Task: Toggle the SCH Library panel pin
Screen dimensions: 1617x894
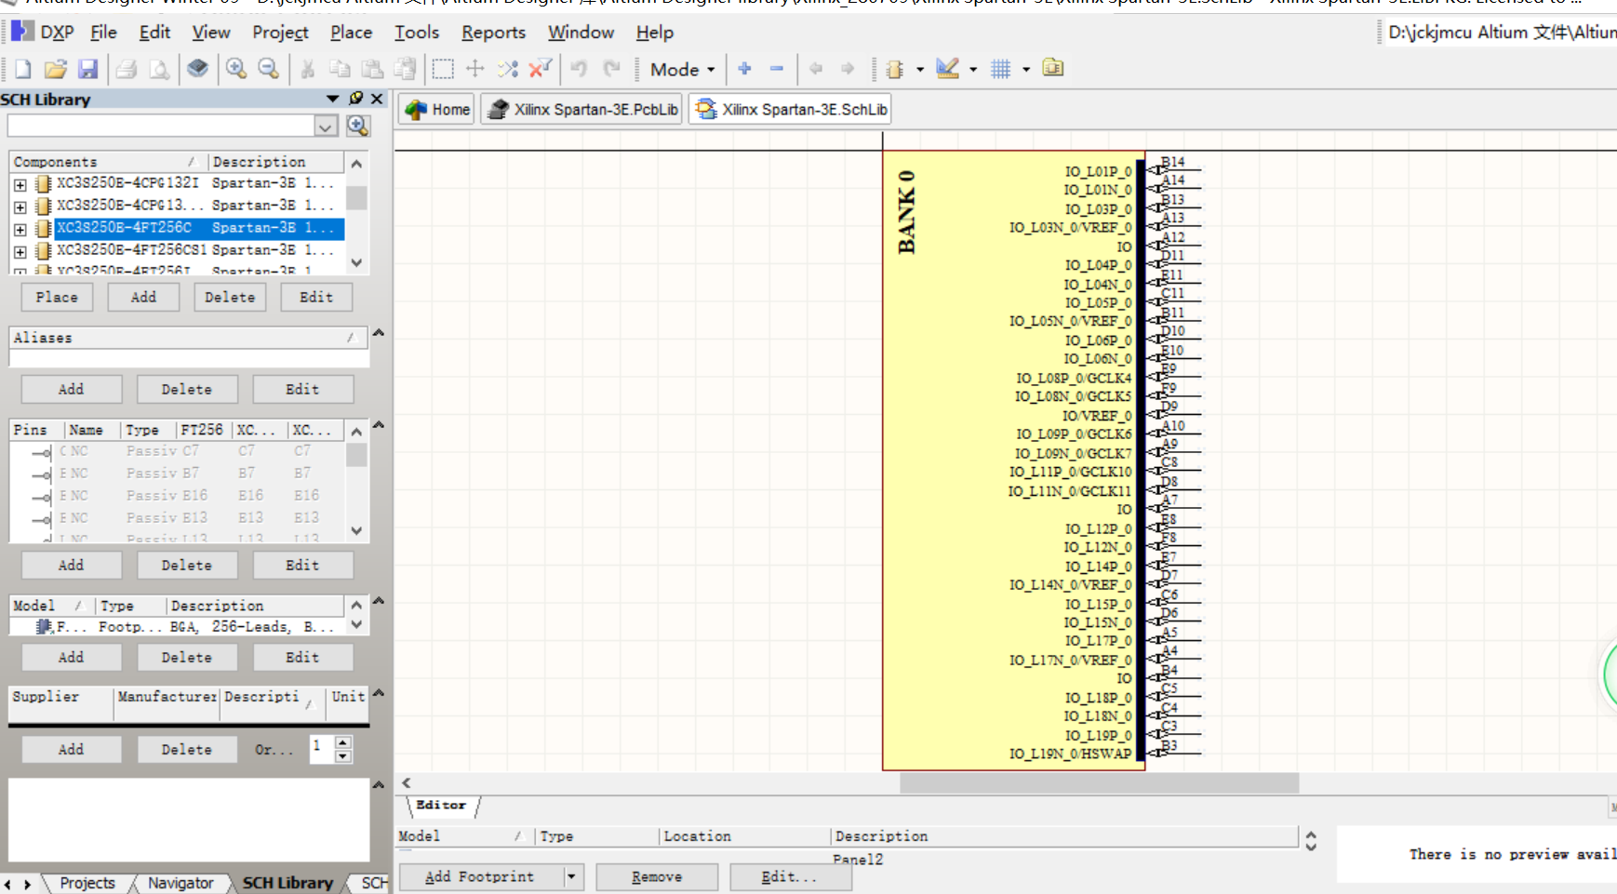Action: pos(355,99)
